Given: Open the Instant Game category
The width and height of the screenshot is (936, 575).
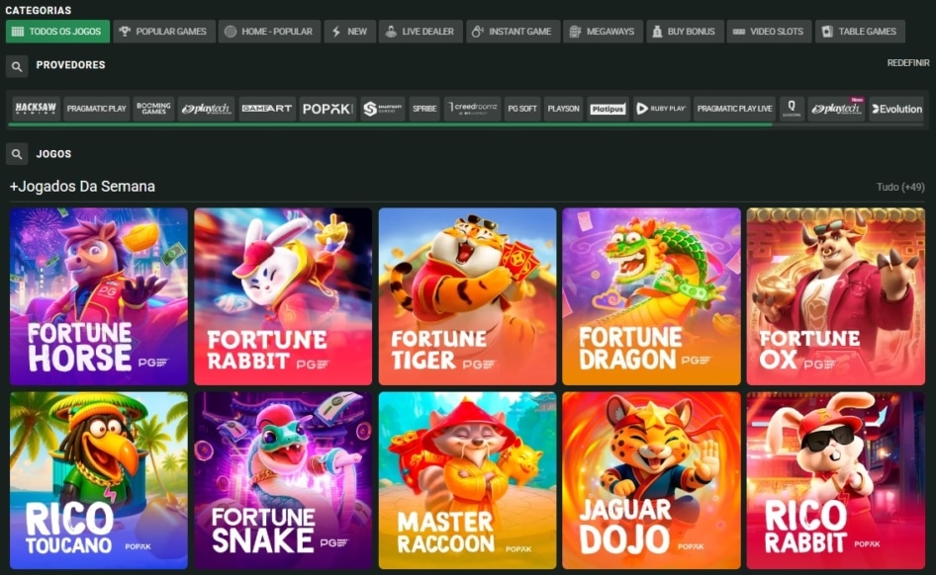Looking at the screenshot, I should click(513, 32).
